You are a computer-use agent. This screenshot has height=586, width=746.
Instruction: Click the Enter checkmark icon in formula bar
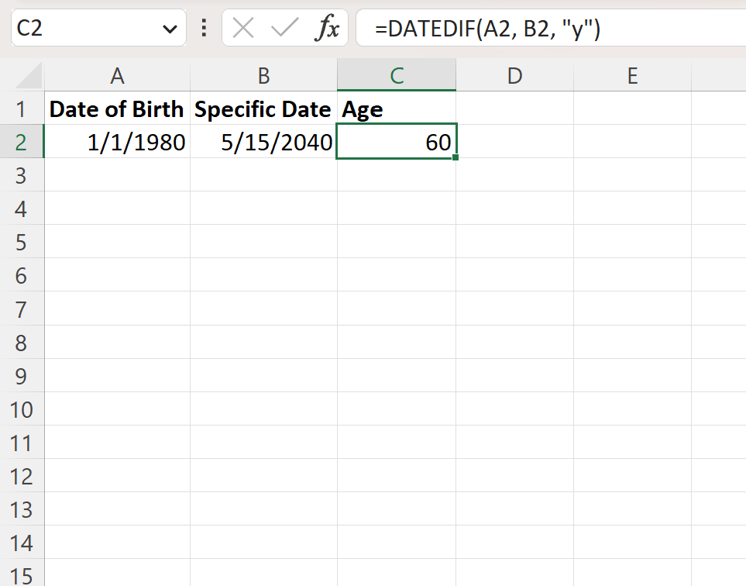tap(284, 29)
